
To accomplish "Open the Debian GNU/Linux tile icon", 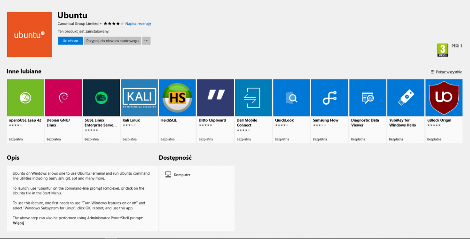I will [63, 98].
